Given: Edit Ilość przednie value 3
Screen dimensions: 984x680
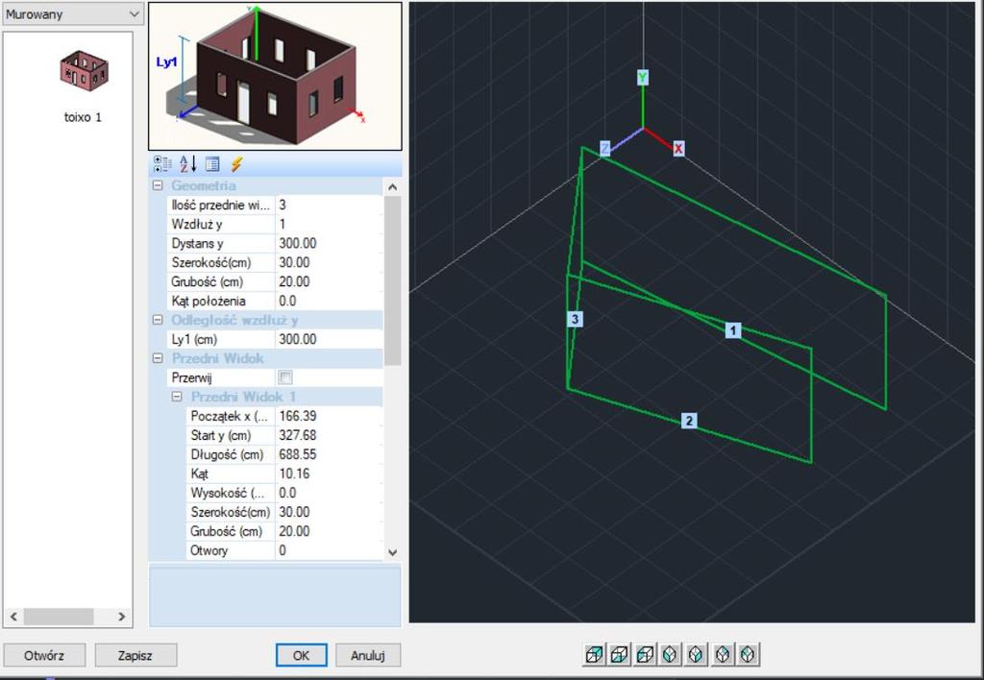Looking at the screenshot, I should click(x=329, y=206).
